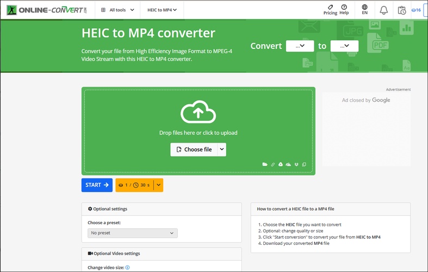The height and width of the screenshot is (272, 428).
Task: Click the HEIC to MP4 converter heading
Action: 148,33
